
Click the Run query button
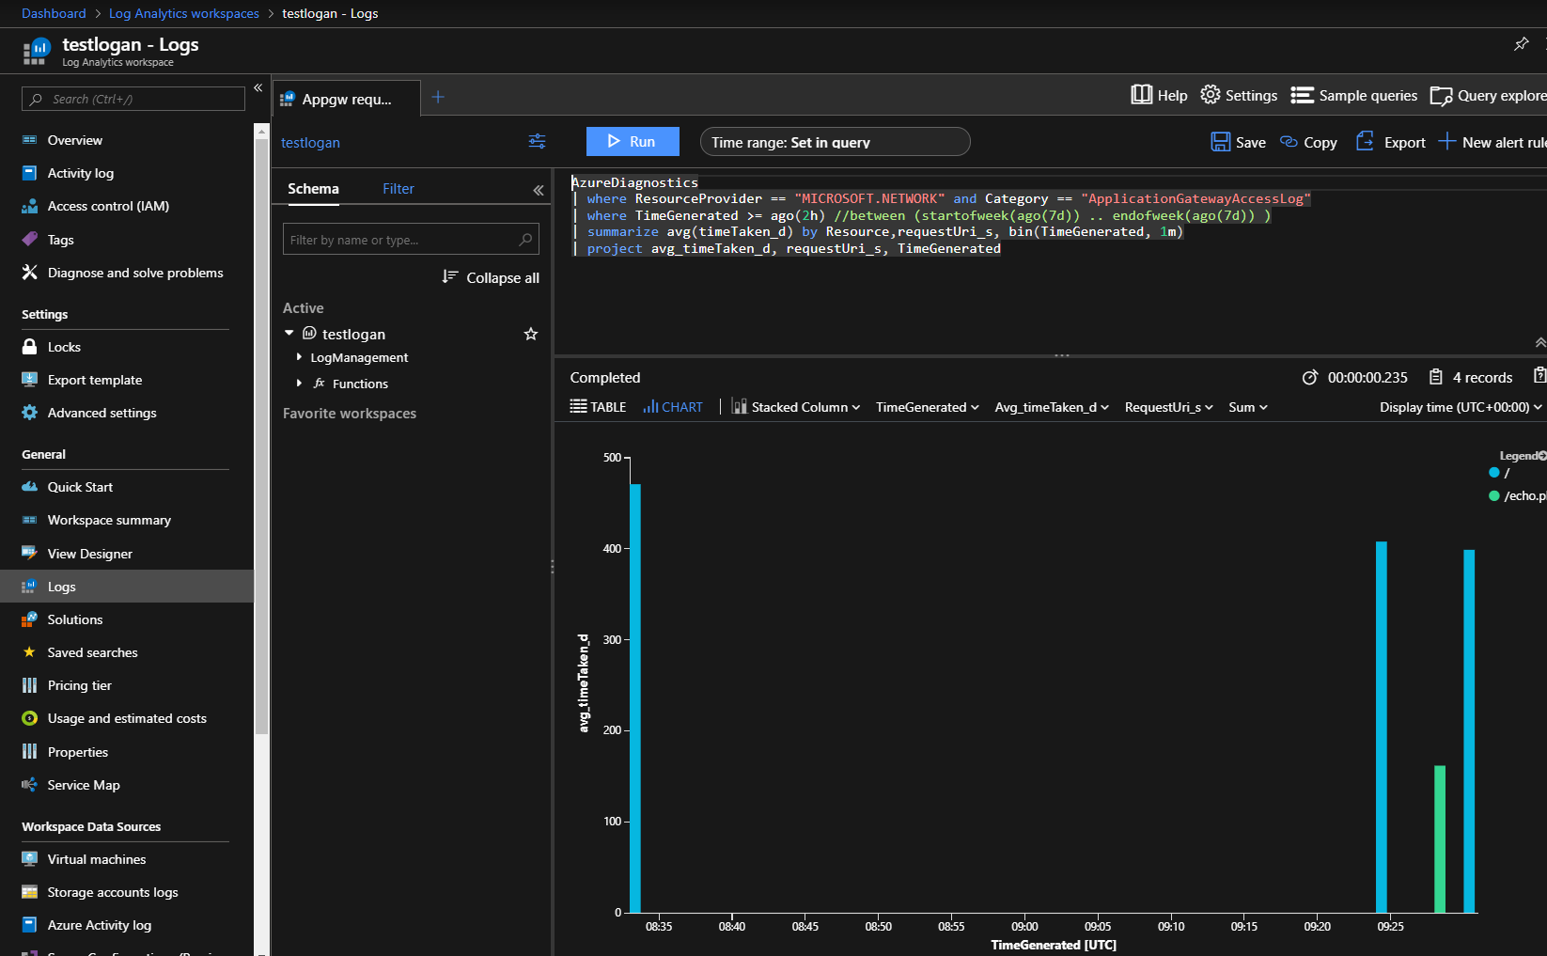(x=632, y=141)
